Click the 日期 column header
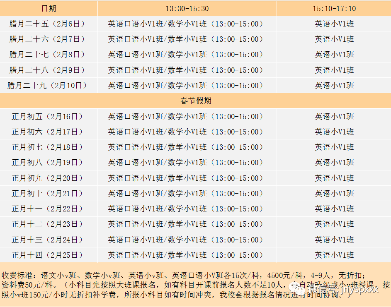391x307 pixels. click(x=49, y=8)
